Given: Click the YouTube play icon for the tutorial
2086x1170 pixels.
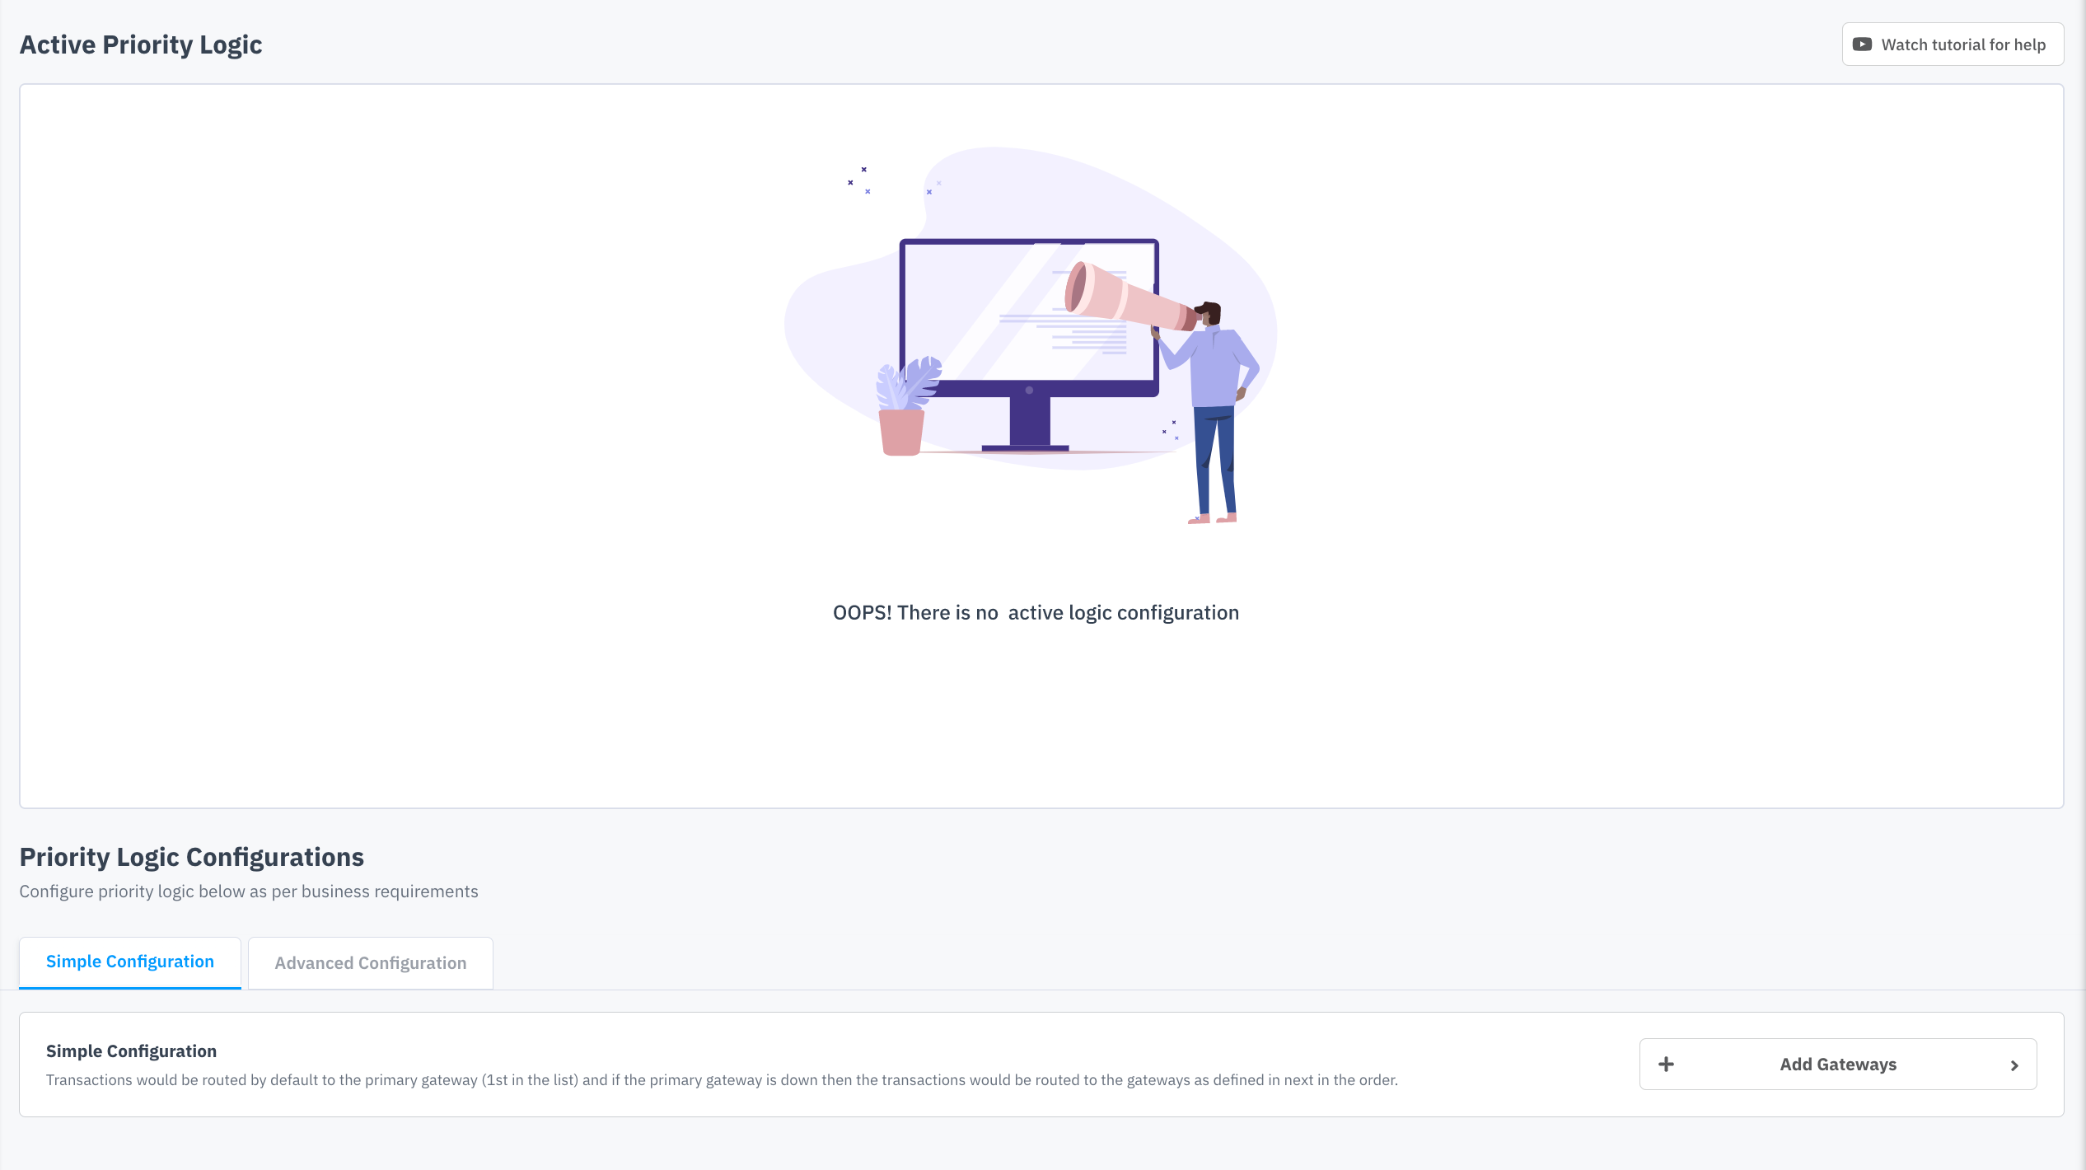Looking at the screenshot, I should tap(1862, 44).
